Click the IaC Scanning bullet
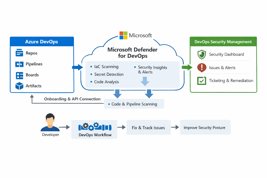Screen dimensions: 267x178 point(104,67)
